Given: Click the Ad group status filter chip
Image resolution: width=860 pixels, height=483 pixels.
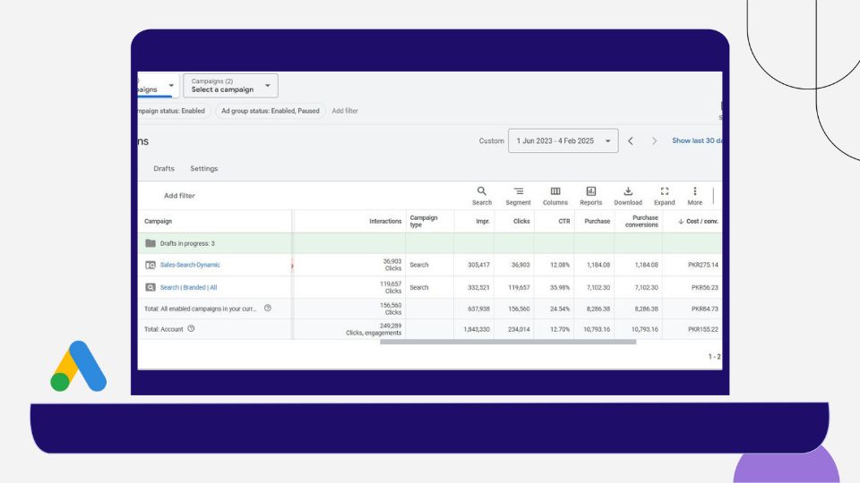Looking at the screenshot, I should point(270,111).
